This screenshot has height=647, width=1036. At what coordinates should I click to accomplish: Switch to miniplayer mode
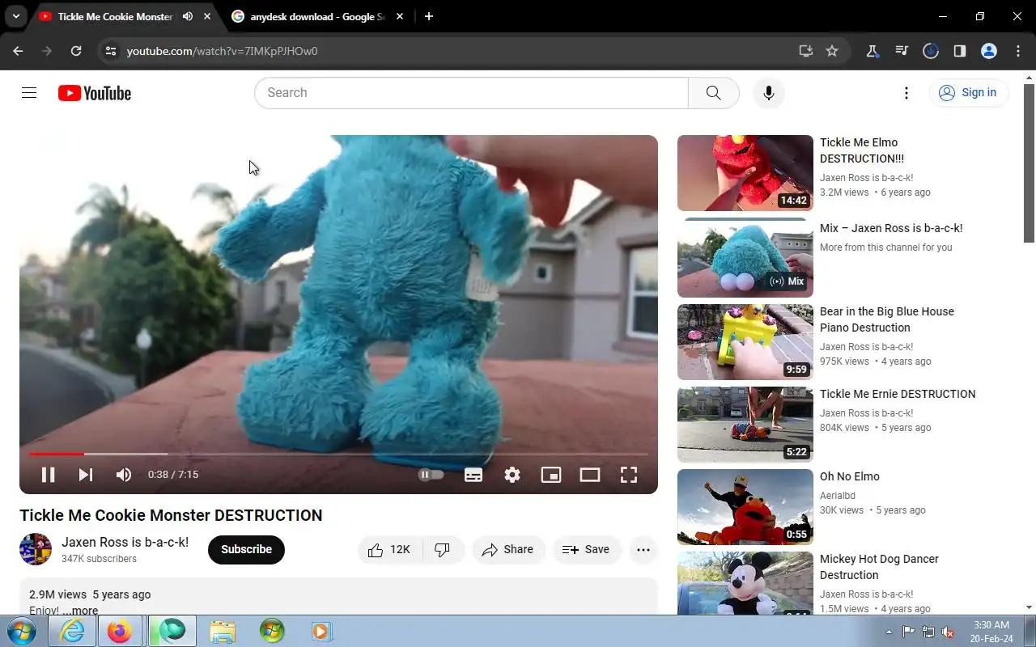(x=551, y=475)
